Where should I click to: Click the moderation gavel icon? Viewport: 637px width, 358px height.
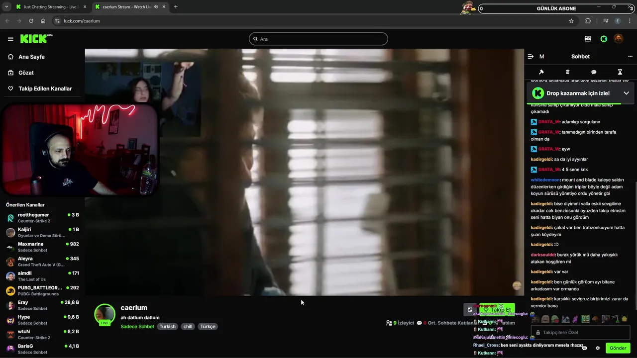pyautogui.click(x=541, y=72)
